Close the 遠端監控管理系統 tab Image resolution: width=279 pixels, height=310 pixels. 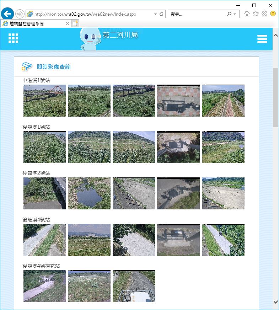68,23
